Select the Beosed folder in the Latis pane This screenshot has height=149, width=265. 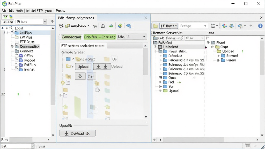232,56
